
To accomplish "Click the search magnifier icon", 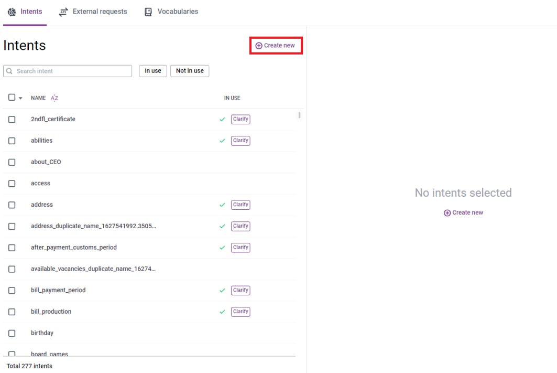I will 9,71.
